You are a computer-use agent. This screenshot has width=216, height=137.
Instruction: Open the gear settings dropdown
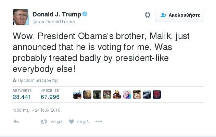tap(148, 15)
